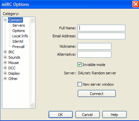Disable Invisible mode checkbox
The width and height of the screenshot is (139, 121).
pyautogui.click(x=79, y=65)
